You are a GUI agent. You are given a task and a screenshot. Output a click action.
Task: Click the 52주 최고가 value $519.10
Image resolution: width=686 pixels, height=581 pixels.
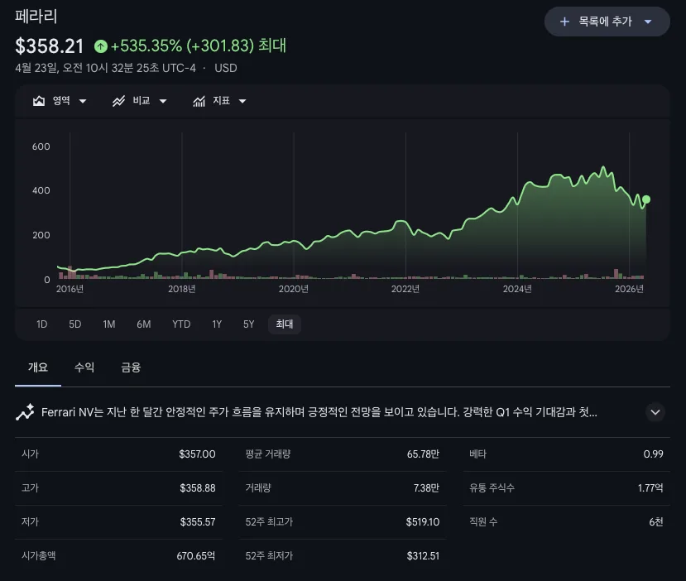(422, 522)
